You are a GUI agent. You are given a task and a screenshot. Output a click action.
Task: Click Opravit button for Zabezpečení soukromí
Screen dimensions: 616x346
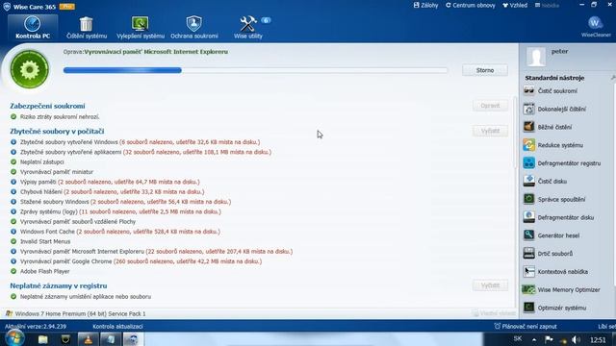coord(490,106)
